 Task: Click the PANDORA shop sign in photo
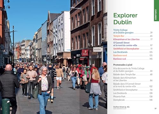coord(98,49)
